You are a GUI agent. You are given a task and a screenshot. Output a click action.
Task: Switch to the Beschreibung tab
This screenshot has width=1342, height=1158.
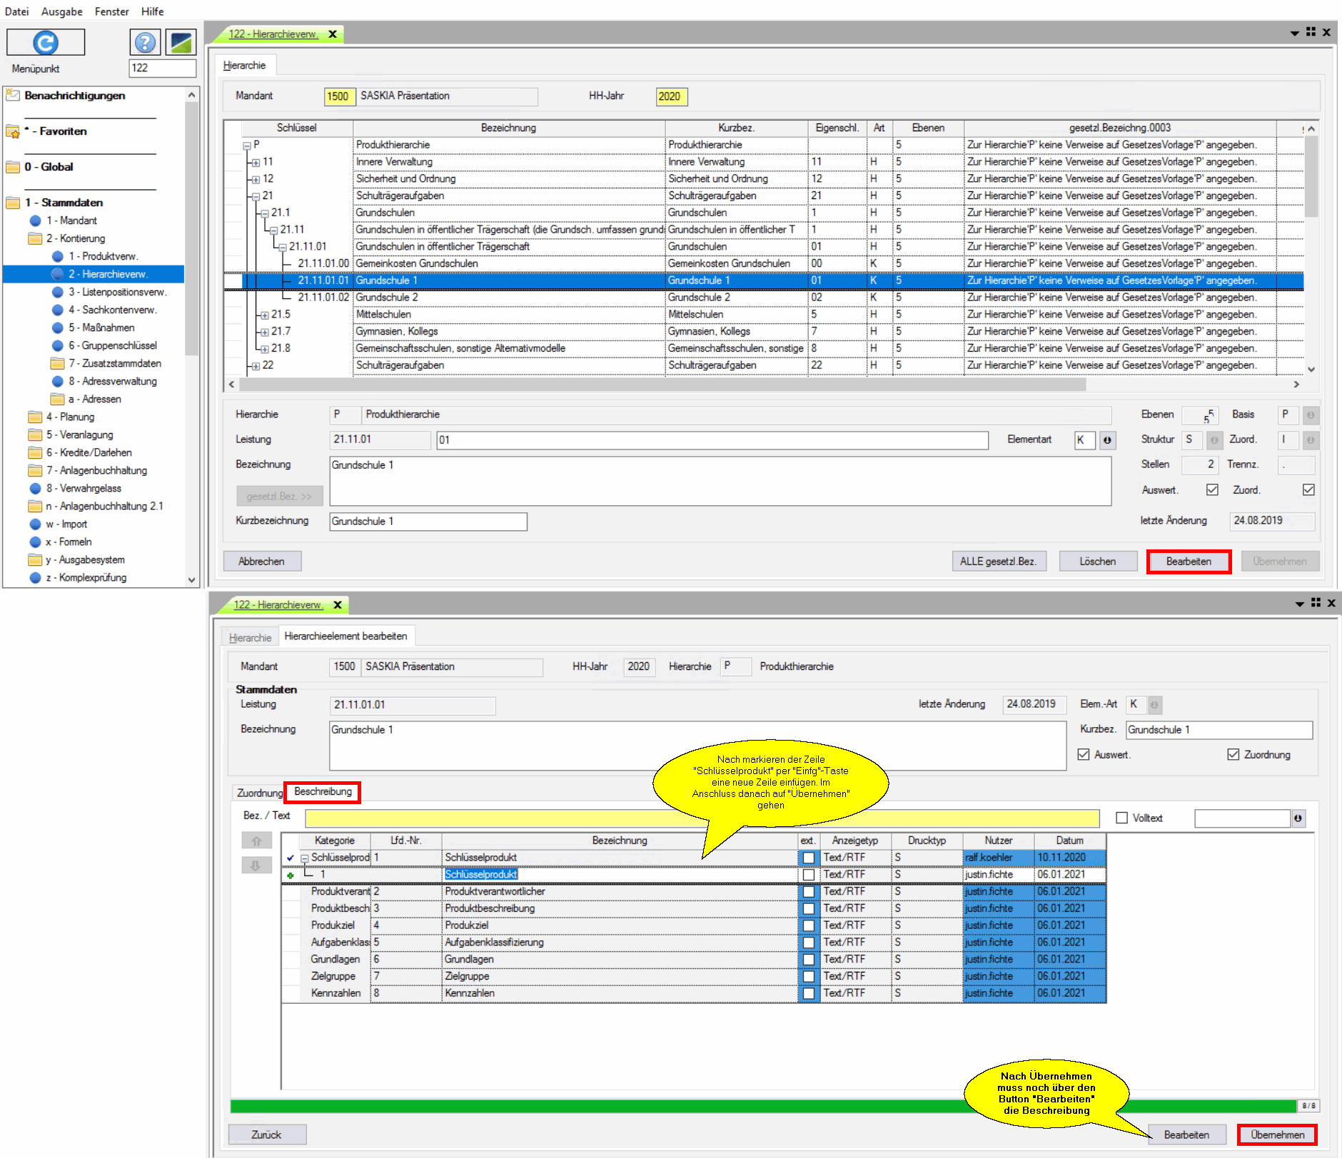pos(323,792)
